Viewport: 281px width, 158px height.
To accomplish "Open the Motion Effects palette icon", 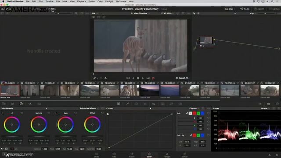I will pos(39,104).
